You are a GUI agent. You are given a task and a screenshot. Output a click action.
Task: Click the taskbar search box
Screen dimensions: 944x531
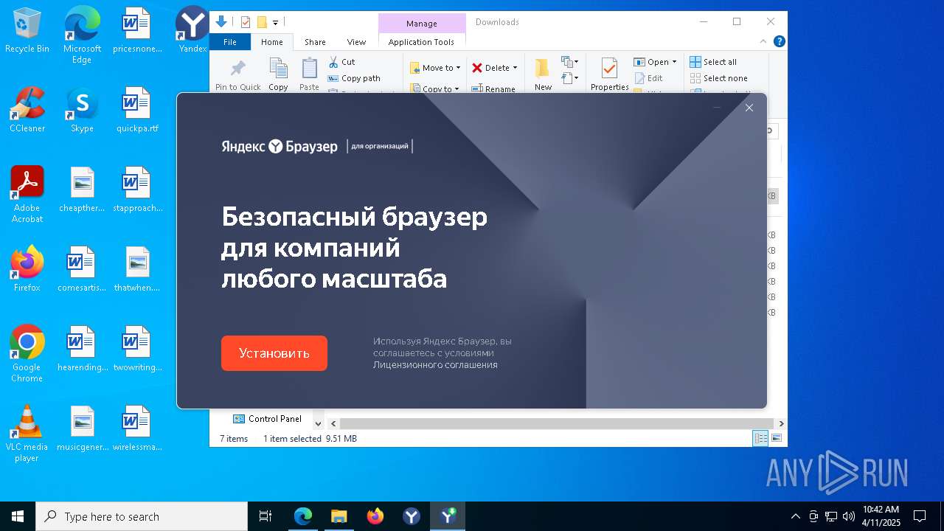coord(142,516)
